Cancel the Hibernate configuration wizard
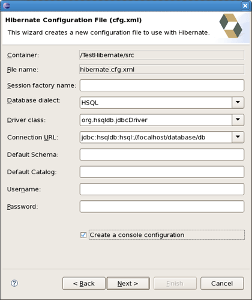 (x=222, y=283)
